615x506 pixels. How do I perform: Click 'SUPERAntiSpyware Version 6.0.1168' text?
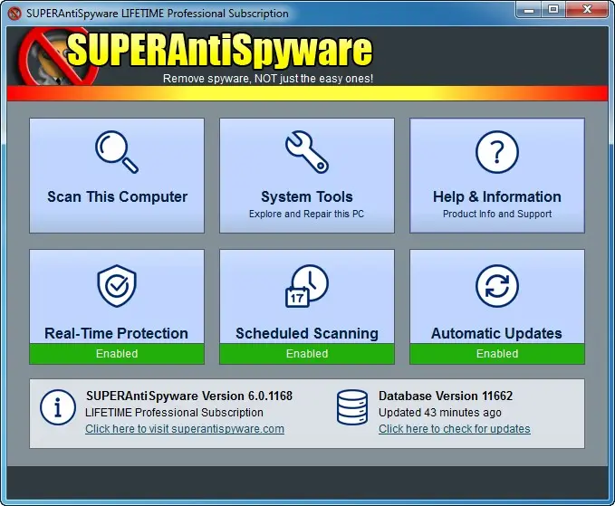click(189, 396)
